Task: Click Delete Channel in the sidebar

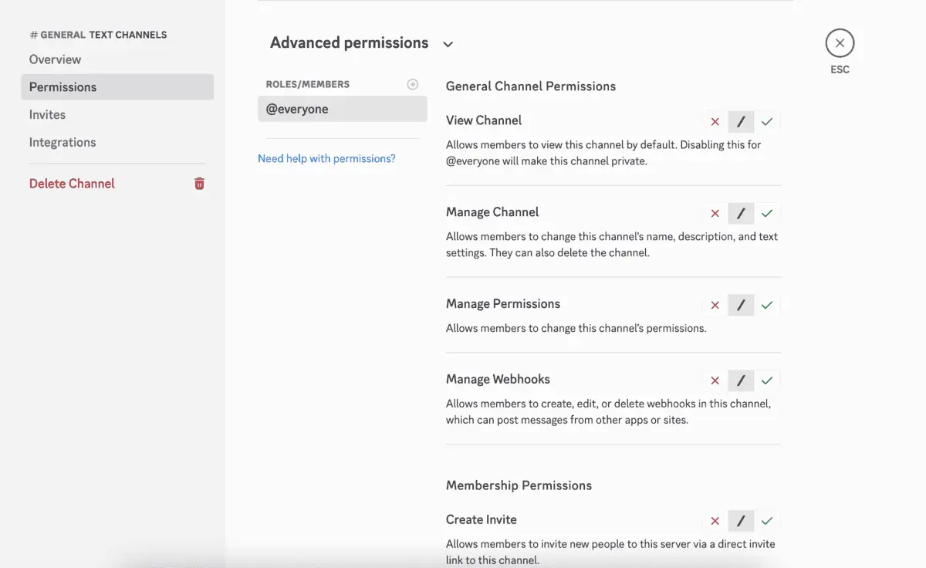Action: coord(71,183)
